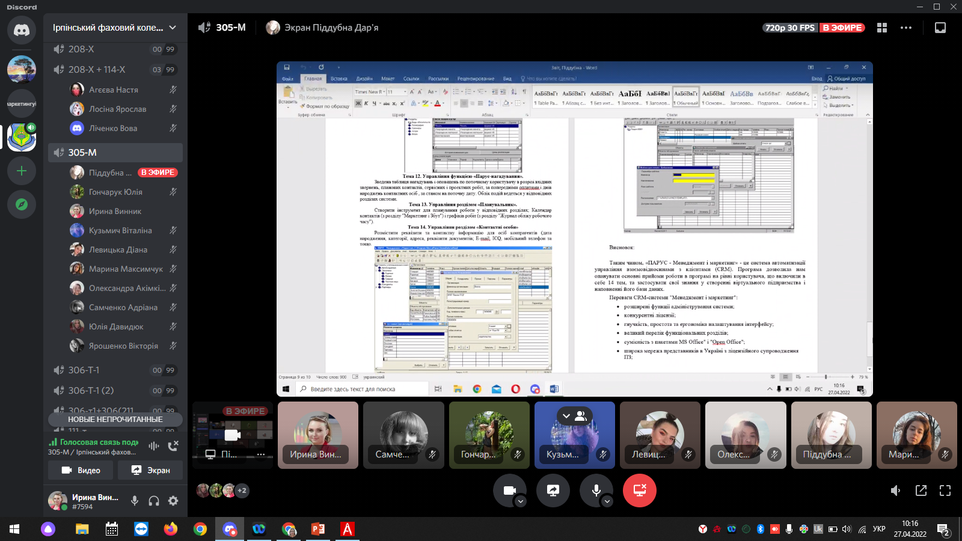Viewport: 962px width, 541px height.
Task: Open Discord home direct messages
Action: [22, 30]
